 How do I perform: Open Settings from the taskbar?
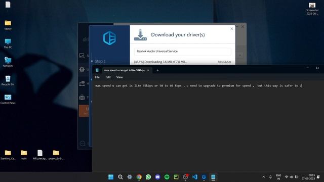130,177
